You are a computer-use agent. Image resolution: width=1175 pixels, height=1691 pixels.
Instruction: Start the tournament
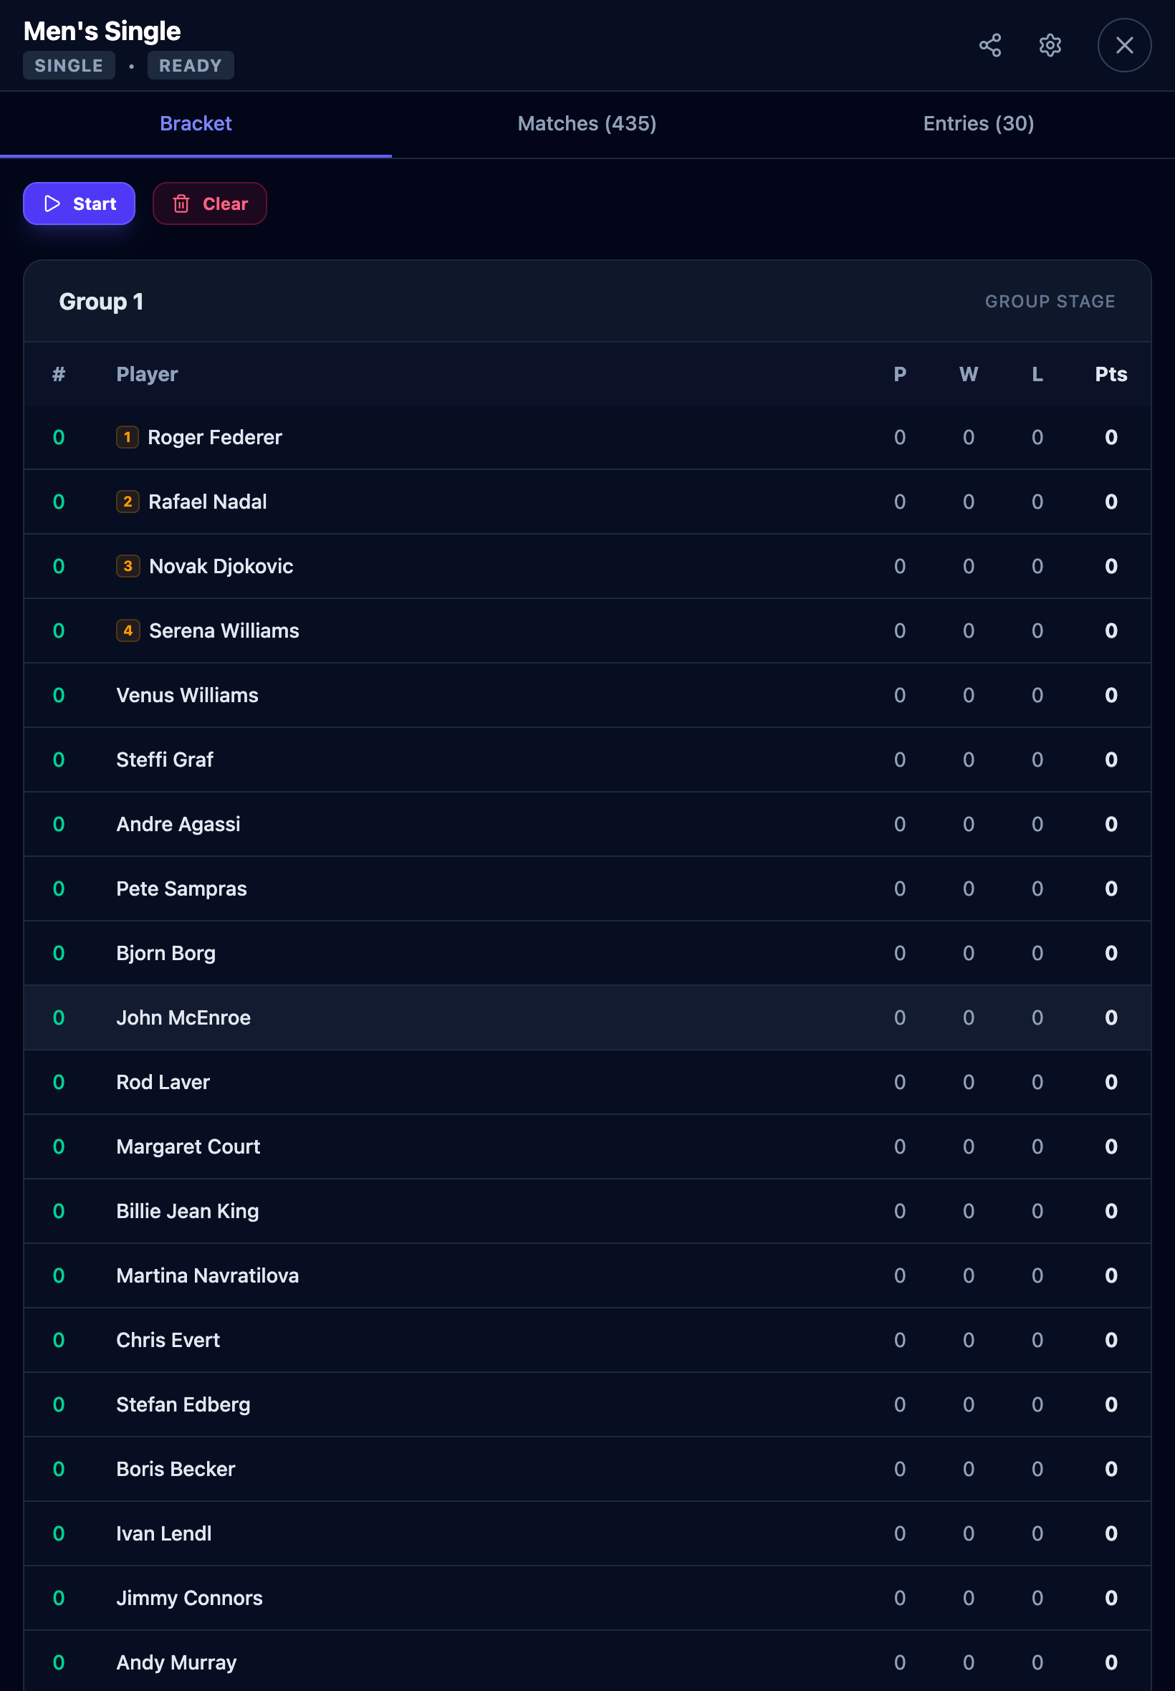pos(79,203)
